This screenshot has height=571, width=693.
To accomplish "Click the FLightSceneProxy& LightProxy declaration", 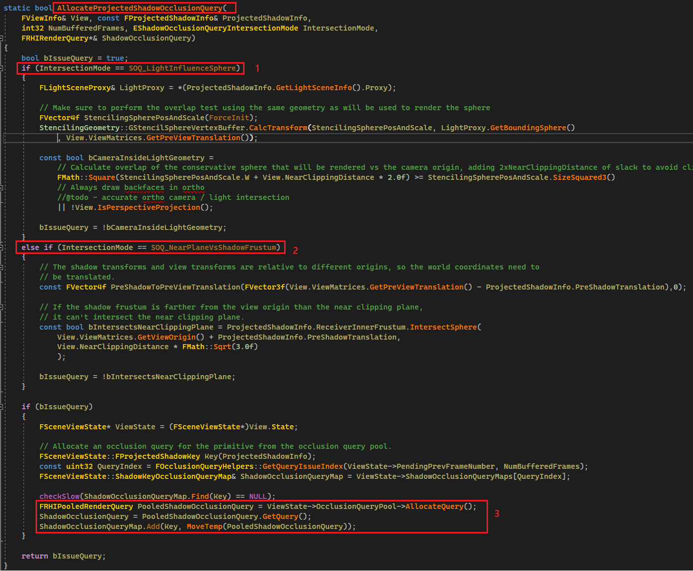I will point(102,88).
